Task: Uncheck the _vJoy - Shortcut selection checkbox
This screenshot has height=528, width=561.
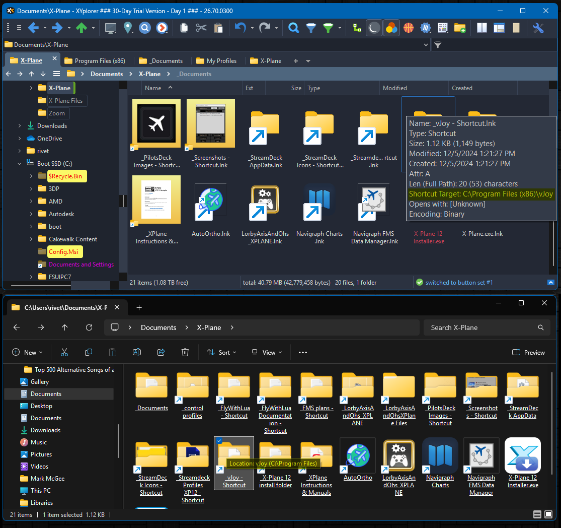Action: 219,441
